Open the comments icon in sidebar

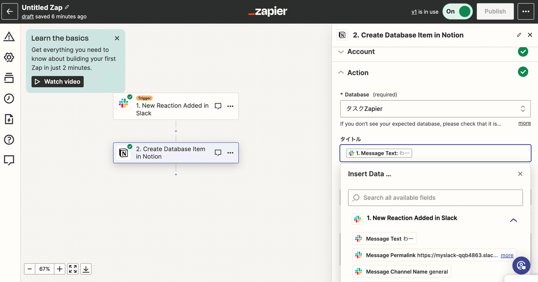pos(9,160)
